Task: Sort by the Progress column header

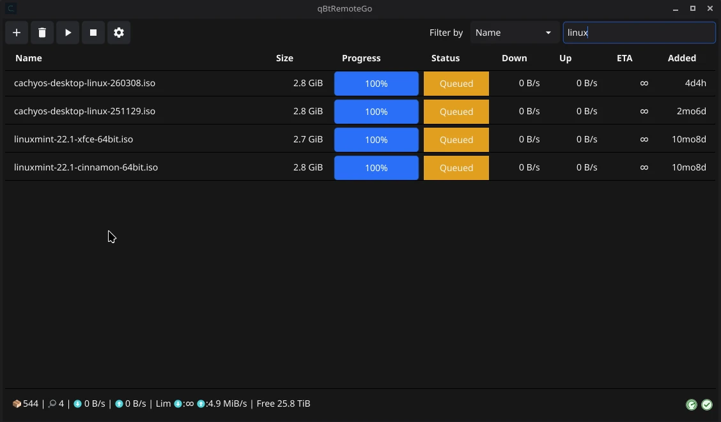Action: click(361, 58)
